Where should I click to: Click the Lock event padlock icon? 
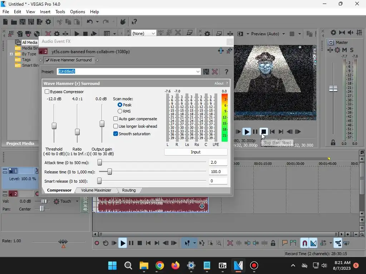click(x=273, y=243)
